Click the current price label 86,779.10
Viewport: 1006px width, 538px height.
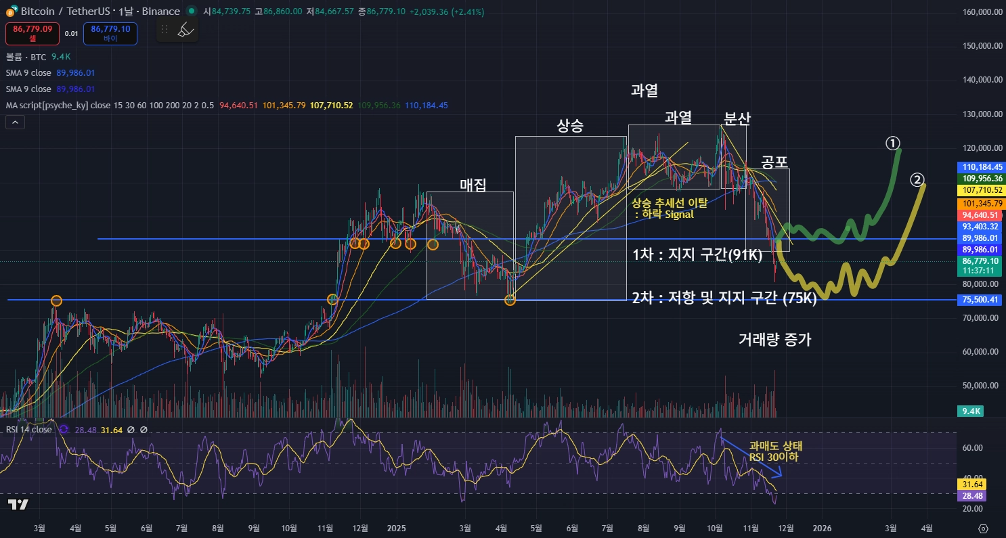coord(980,261)
